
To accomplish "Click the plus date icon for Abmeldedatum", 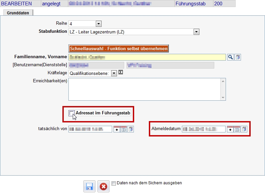I will (230, 129).
